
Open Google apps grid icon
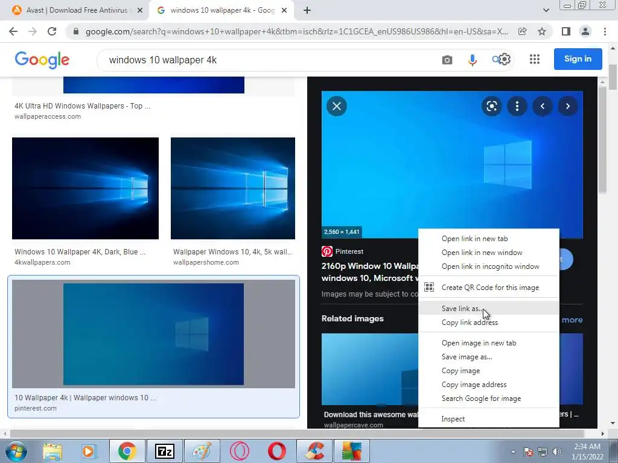(x=535, y=59)
